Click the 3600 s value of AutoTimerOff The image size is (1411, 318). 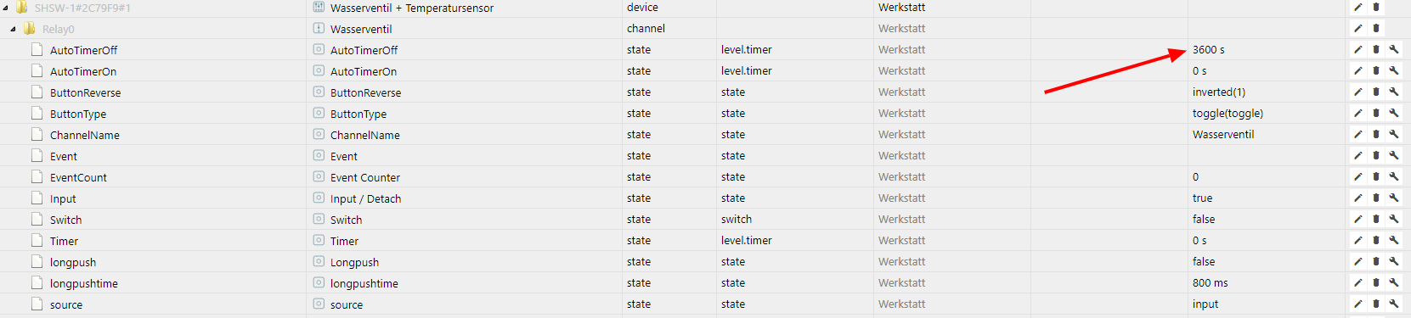[1208, 50]
